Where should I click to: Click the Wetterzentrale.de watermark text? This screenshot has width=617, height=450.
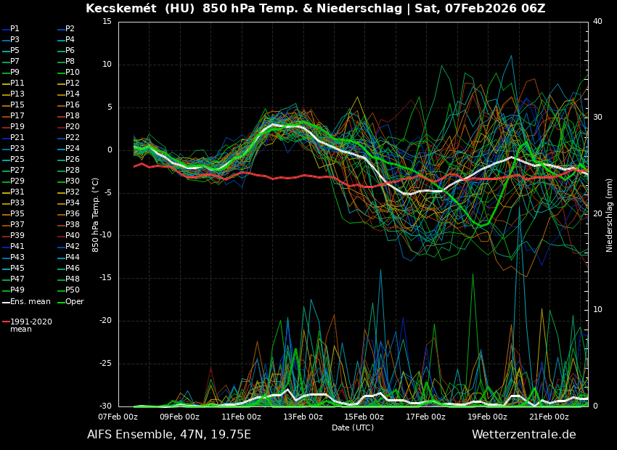click(x=523, y=435)
